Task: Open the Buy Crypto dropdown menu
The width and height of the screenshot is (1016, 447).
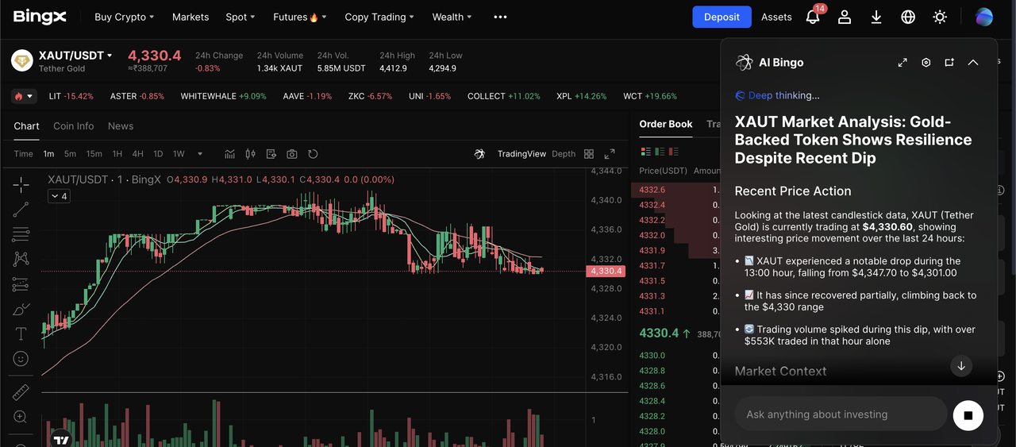Action: tap(124, 17)
